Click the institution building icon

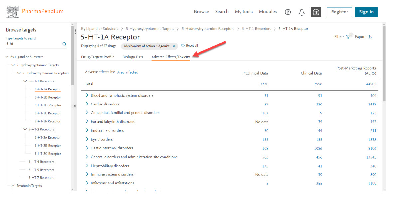316,12
